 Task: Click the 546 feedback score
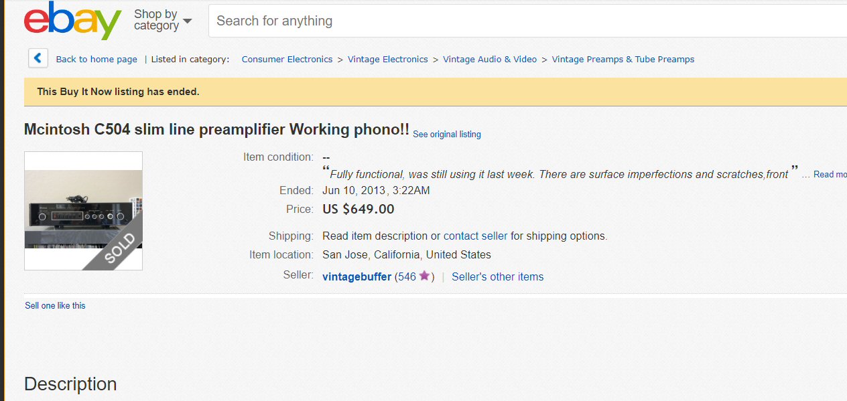pos(407,277)
